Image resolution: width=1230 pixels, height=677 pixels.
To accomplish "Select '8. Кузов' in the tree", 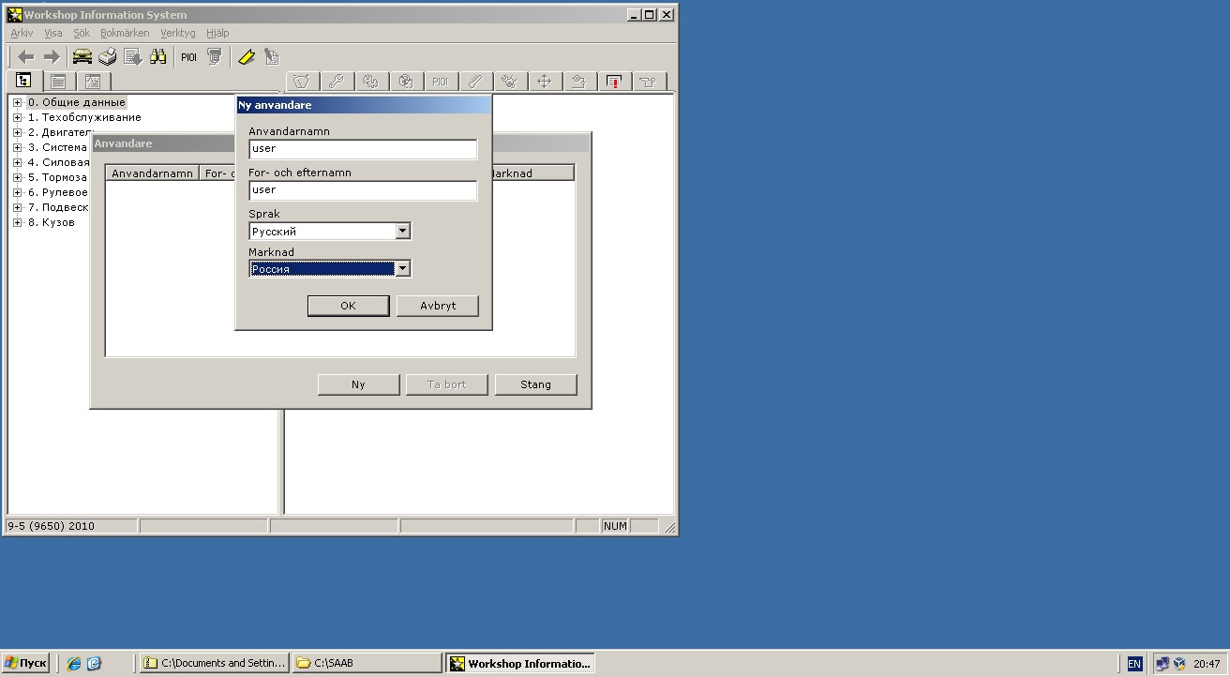I will tap(51, 222).
